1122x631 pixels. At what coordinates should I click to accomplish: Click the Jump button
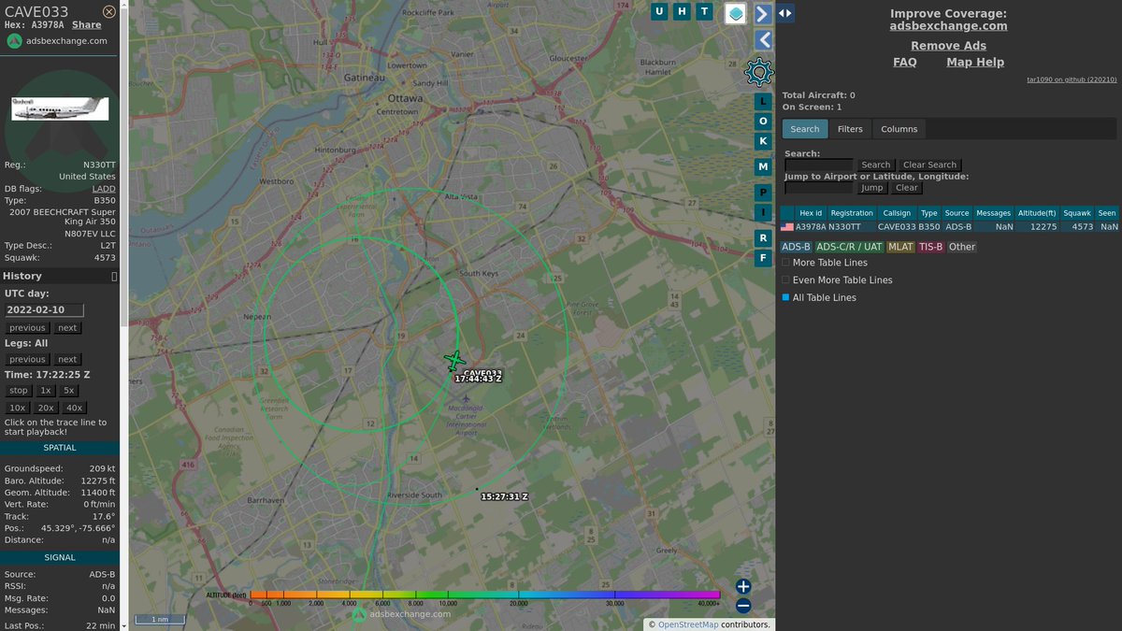coord(871,188)
